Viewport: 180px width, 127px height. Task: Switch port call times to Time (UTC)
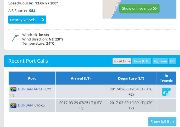coord(142,61)
